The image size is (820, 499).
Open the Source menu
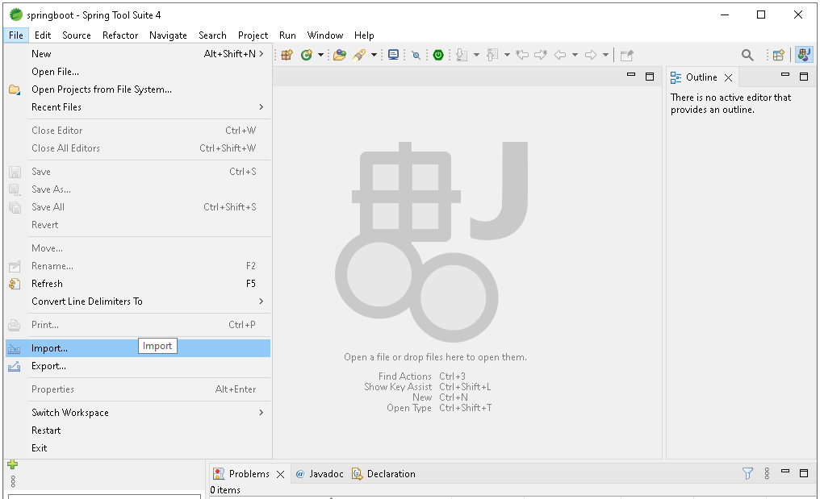77,35
